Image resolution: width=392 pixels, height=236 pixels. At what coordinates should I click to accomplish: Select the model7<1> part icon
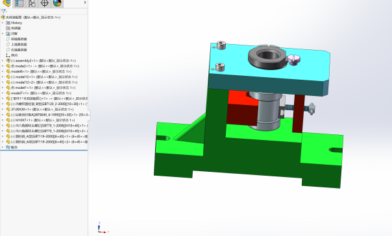tap(8, 93)
